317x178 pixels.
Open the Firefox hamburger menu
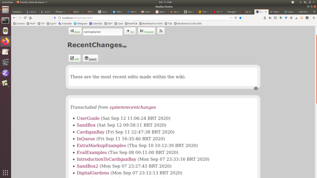[x=314, y=18]
